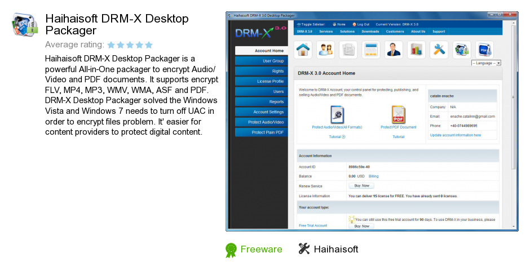Click the scrollbar down arrow at the bottom
This screenshot has width=530, height=275.
tap(514, 227)
